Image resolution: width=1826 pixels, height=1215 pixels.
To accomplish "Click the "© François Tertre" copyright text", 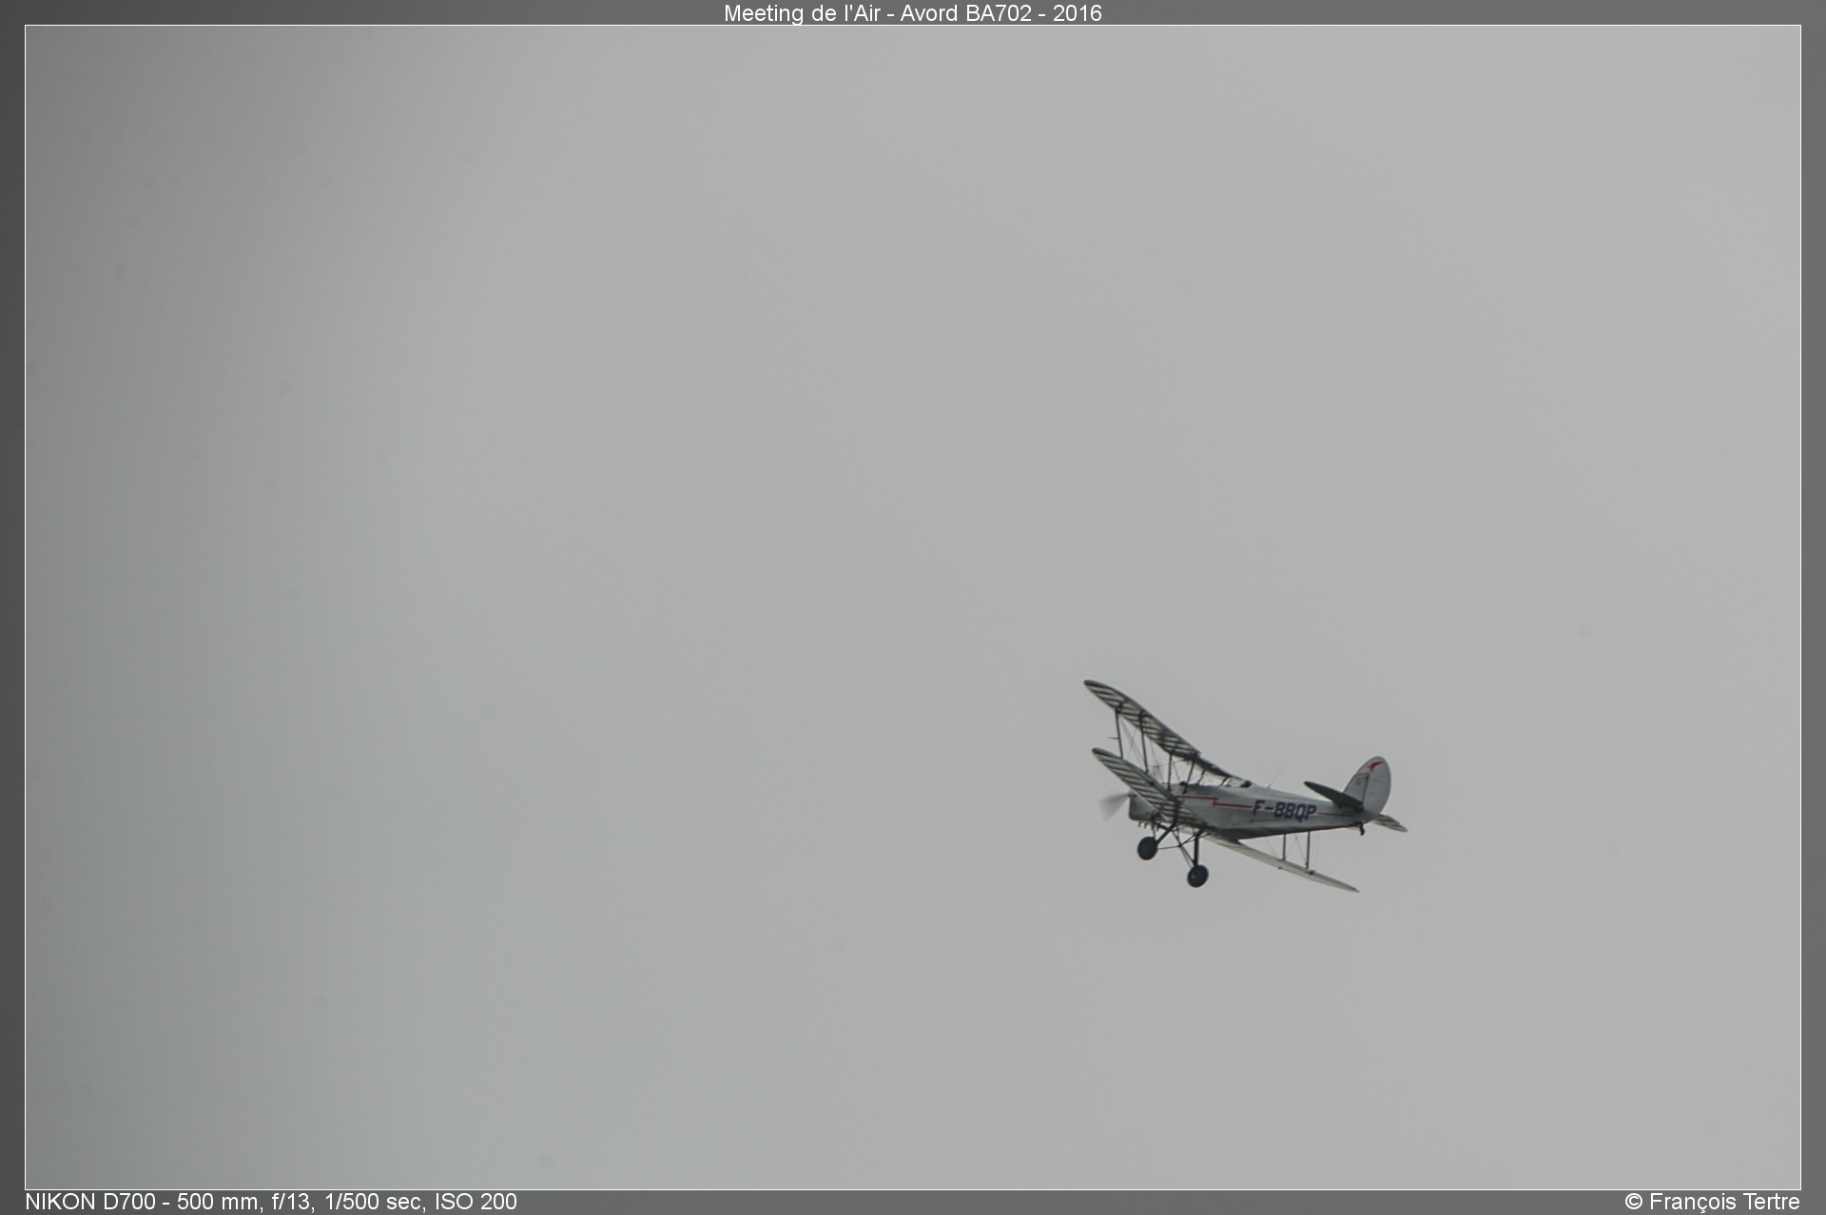I will click(1712, 1202).
